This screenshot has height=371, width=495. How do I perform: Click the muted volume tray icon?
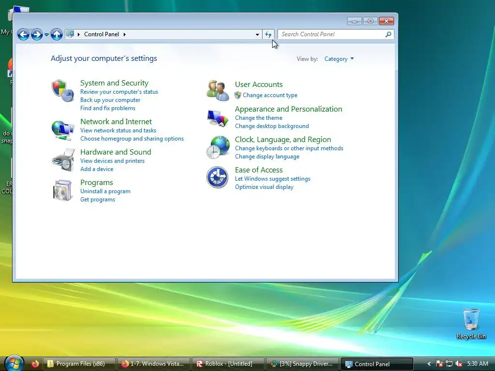click(459, 364)
